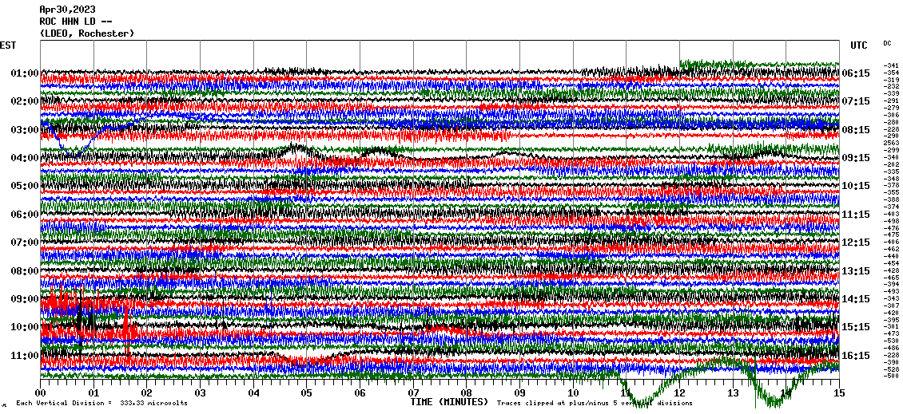Select the 2563 DC offset value
This screenshot has height=414, width=903.
coord(891,143)
